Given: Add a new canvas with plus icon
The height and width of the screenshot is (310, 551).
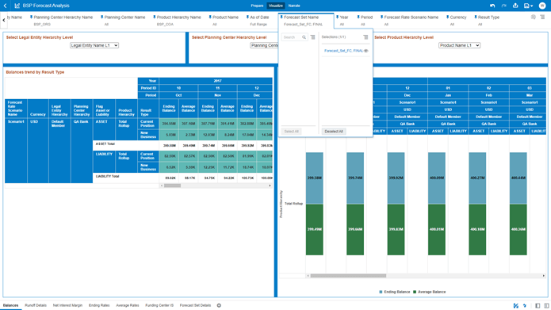Looking at the screenshot, I should (x=219, y=305).
